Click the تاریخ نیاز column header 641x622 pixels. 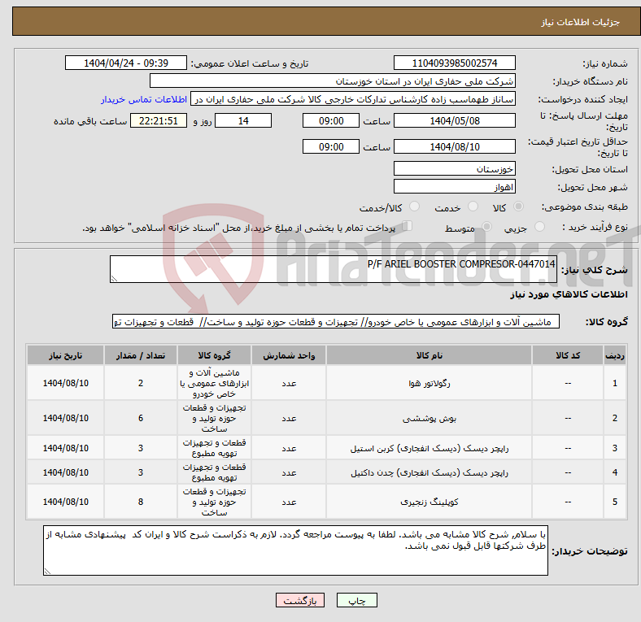click(65, 355)
